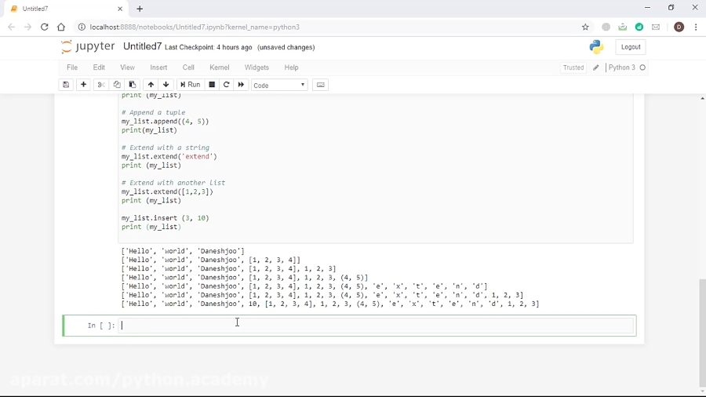The height and width of the screenshot is (397, 706).
Task: Click the kernel idle circle indicator
Action: tap(642, 67)
